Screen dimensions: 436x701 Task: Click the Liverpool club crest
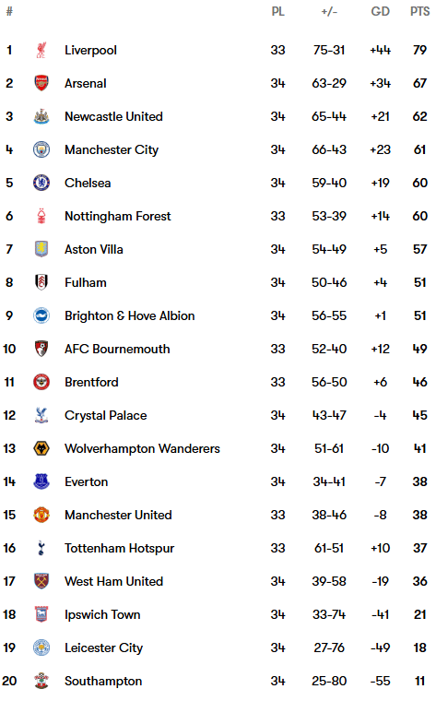(41, 50)
